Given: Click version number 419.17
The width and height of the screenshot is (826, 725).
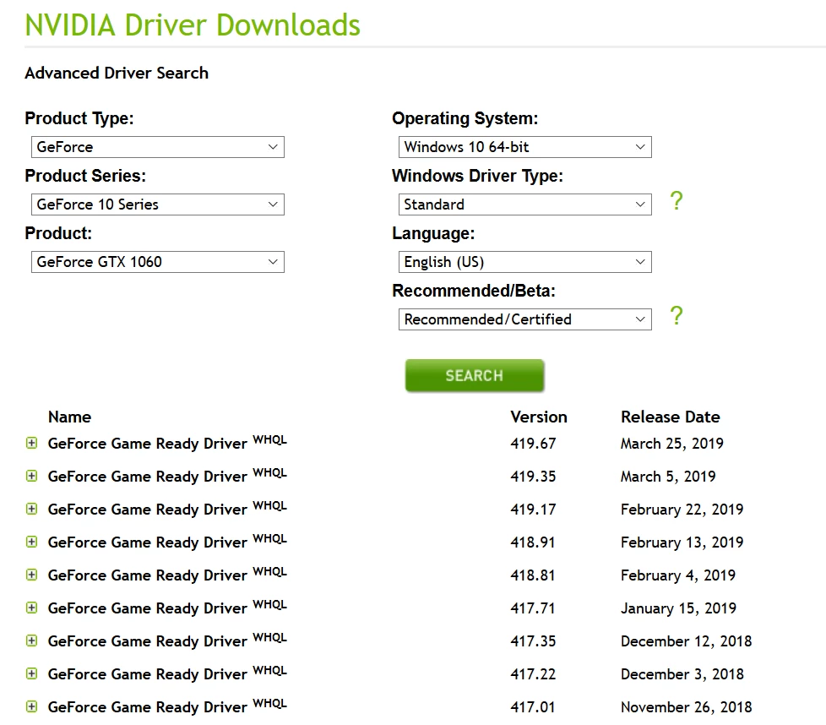Looking at the screenshot, I should [533, 510].
